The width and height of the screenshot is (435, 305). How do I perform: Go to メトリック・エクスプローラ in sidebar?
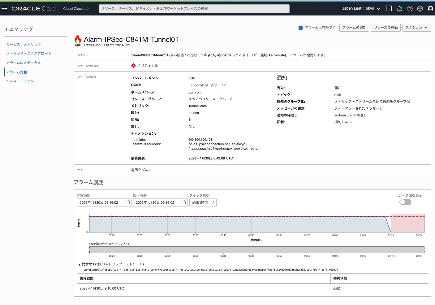(29, 54)
